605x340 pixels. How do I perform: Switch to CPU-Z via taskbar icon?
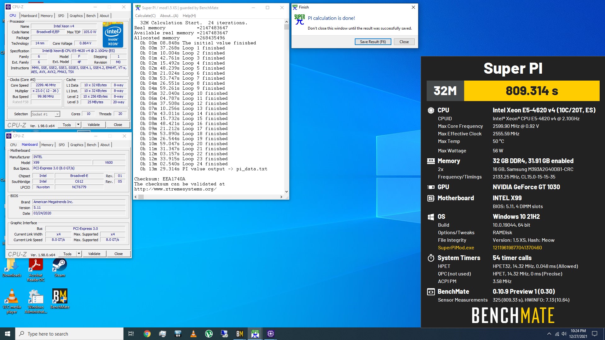271,334
